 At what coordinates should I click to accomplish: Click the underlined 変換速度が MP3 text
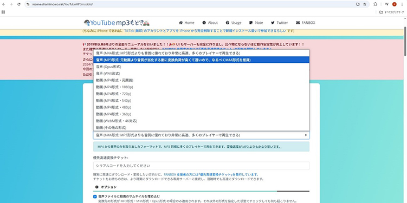[254, 147]
